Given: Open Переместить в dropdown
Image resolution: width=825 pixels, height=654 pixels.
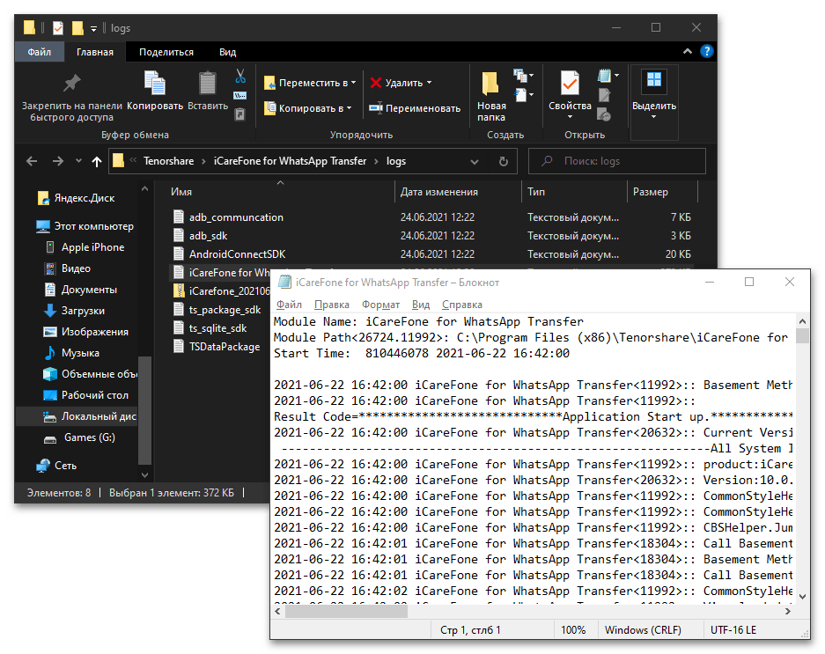Looking at the screenshot, I should [310, 83].
